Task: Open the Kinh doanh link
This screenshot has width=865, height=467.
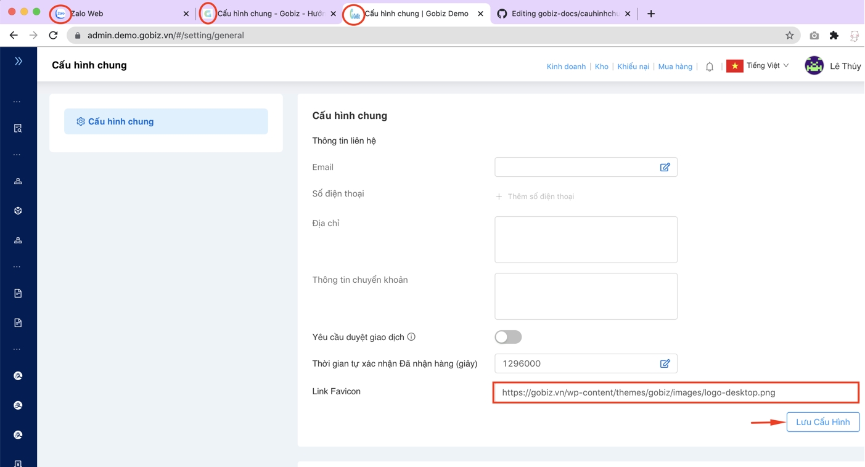Action: click(566, 67)
